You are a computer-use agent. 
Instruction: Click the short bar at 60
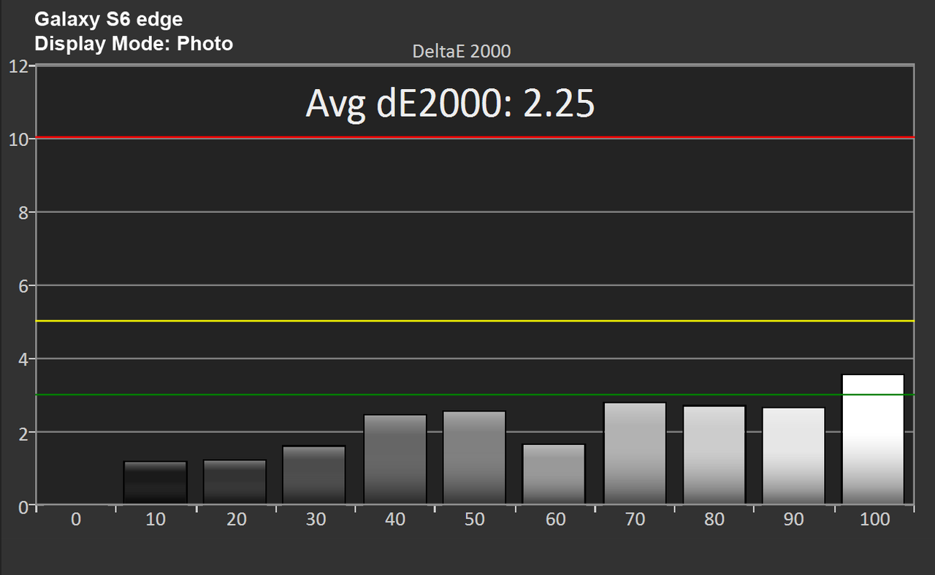tap(554, 474)
